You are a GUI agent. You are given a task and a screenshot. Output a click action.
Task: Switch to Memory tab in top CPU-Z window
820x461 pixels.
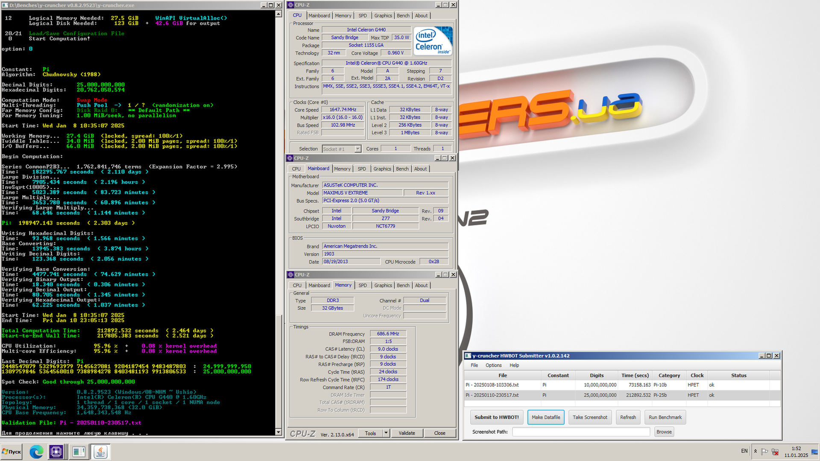(x=343, y=15)
